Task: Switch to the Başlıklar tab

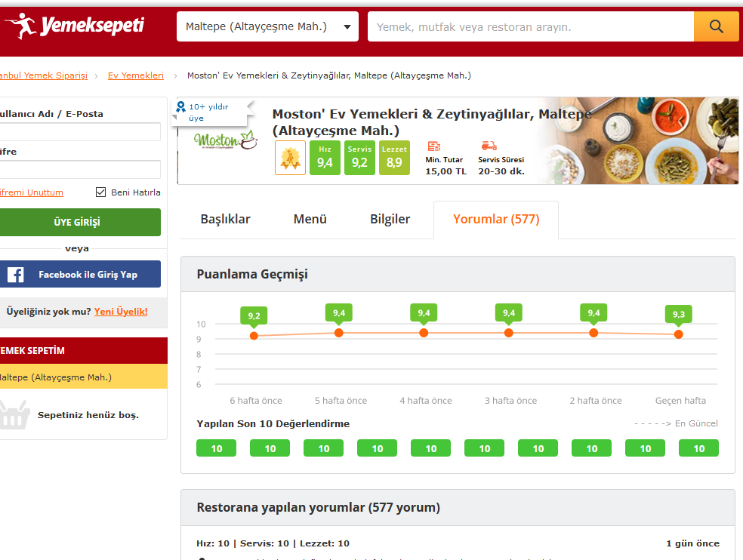Action: [x=225, y=219]
